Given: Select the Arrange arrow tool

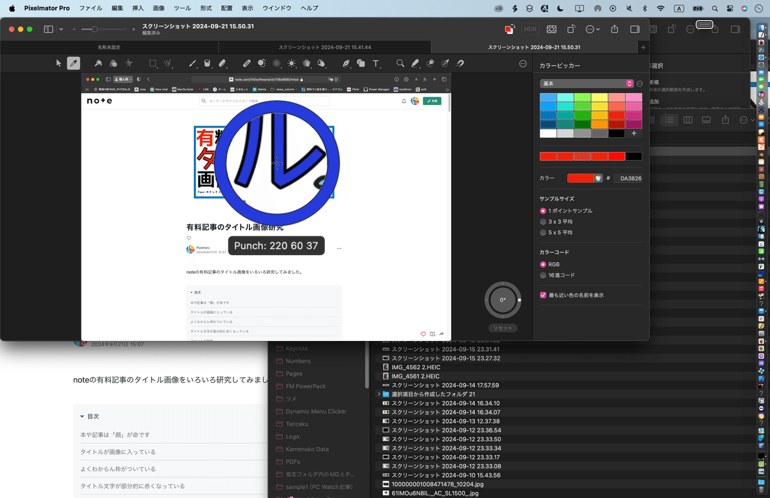Looking at the screenshot, I should point(58,63).
